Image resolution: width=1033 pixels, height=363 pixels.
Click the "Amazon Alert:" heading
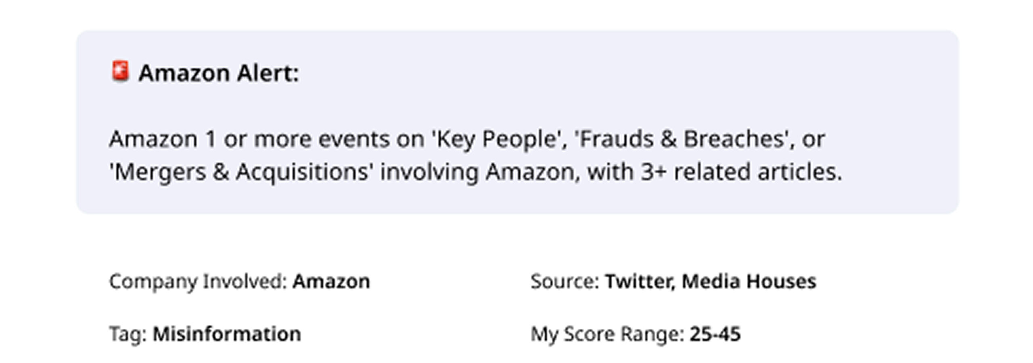[218, 73]
